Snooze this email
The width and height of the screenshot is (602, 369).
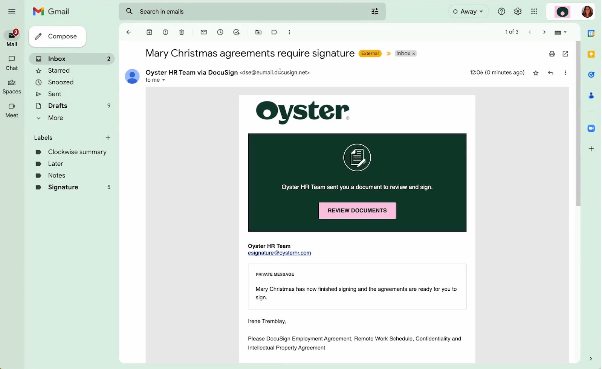(220, 32)
